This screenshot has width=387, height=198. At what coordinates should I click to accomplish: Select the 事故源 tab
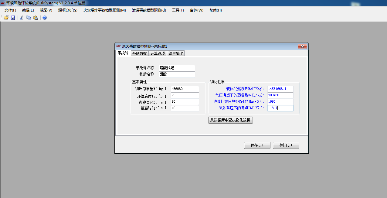coord(123,53)
